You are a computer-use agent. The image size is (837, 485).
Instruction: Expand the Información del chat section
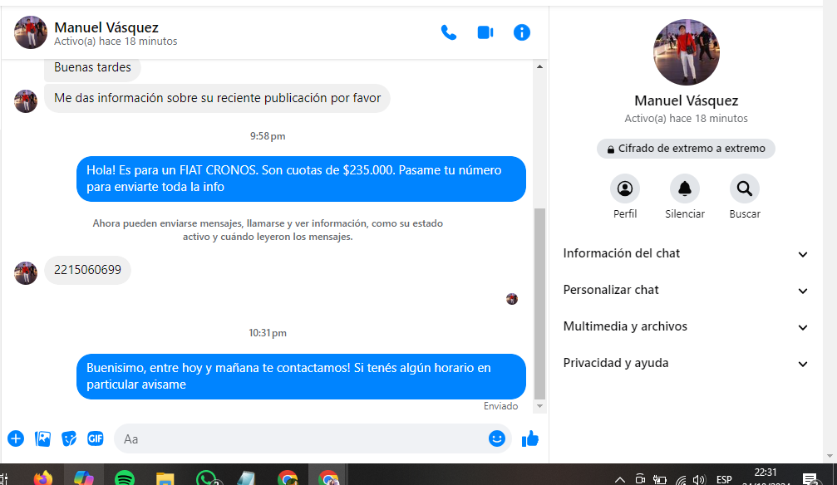[686, 253]
